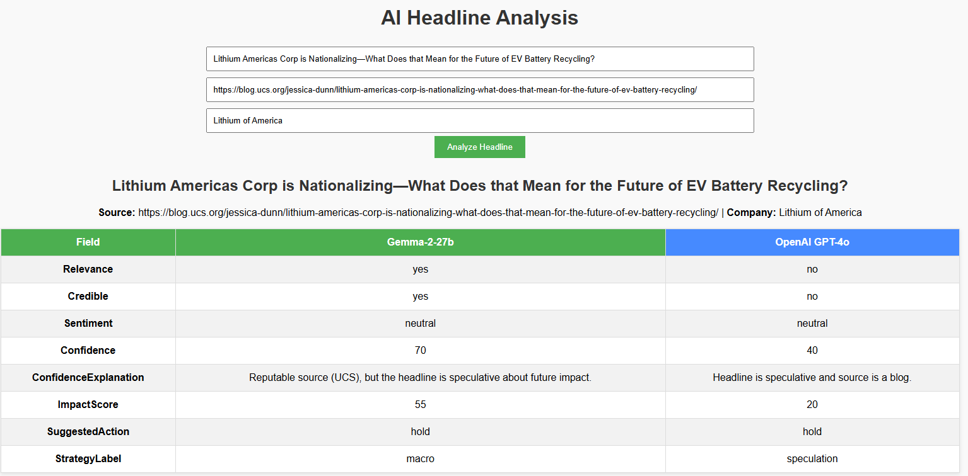Select the AI Headline Analysis page title
968x476 pixels.
[480, 18]
